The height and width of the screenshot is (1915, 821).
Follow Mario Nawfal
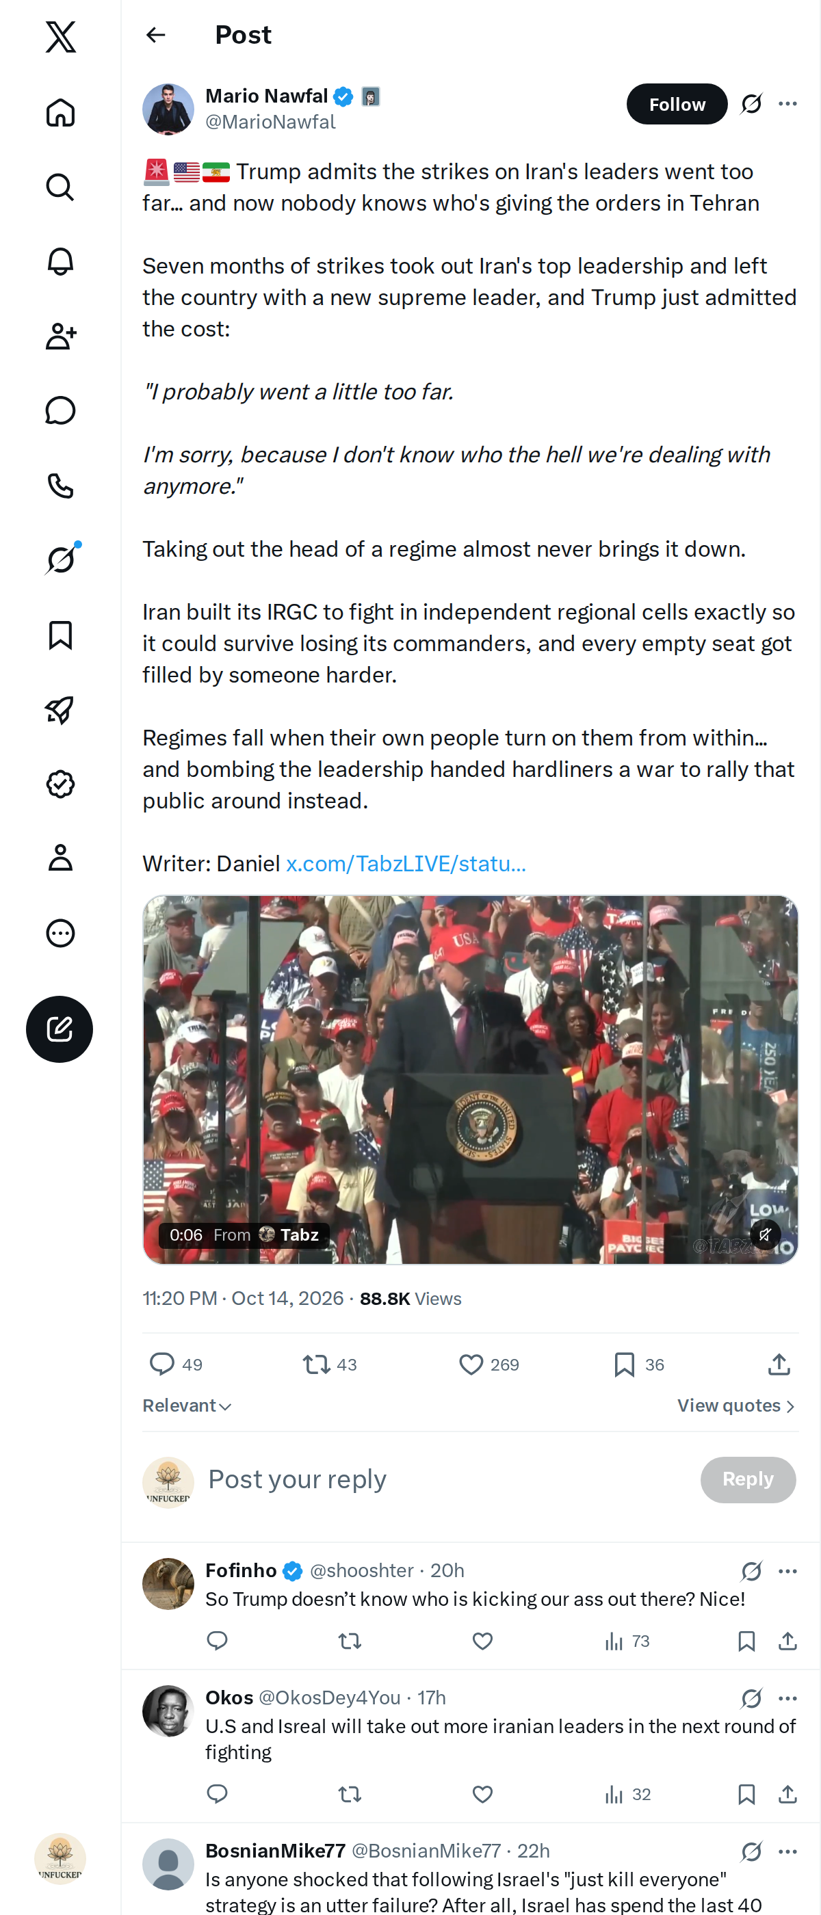coord(677,104)
